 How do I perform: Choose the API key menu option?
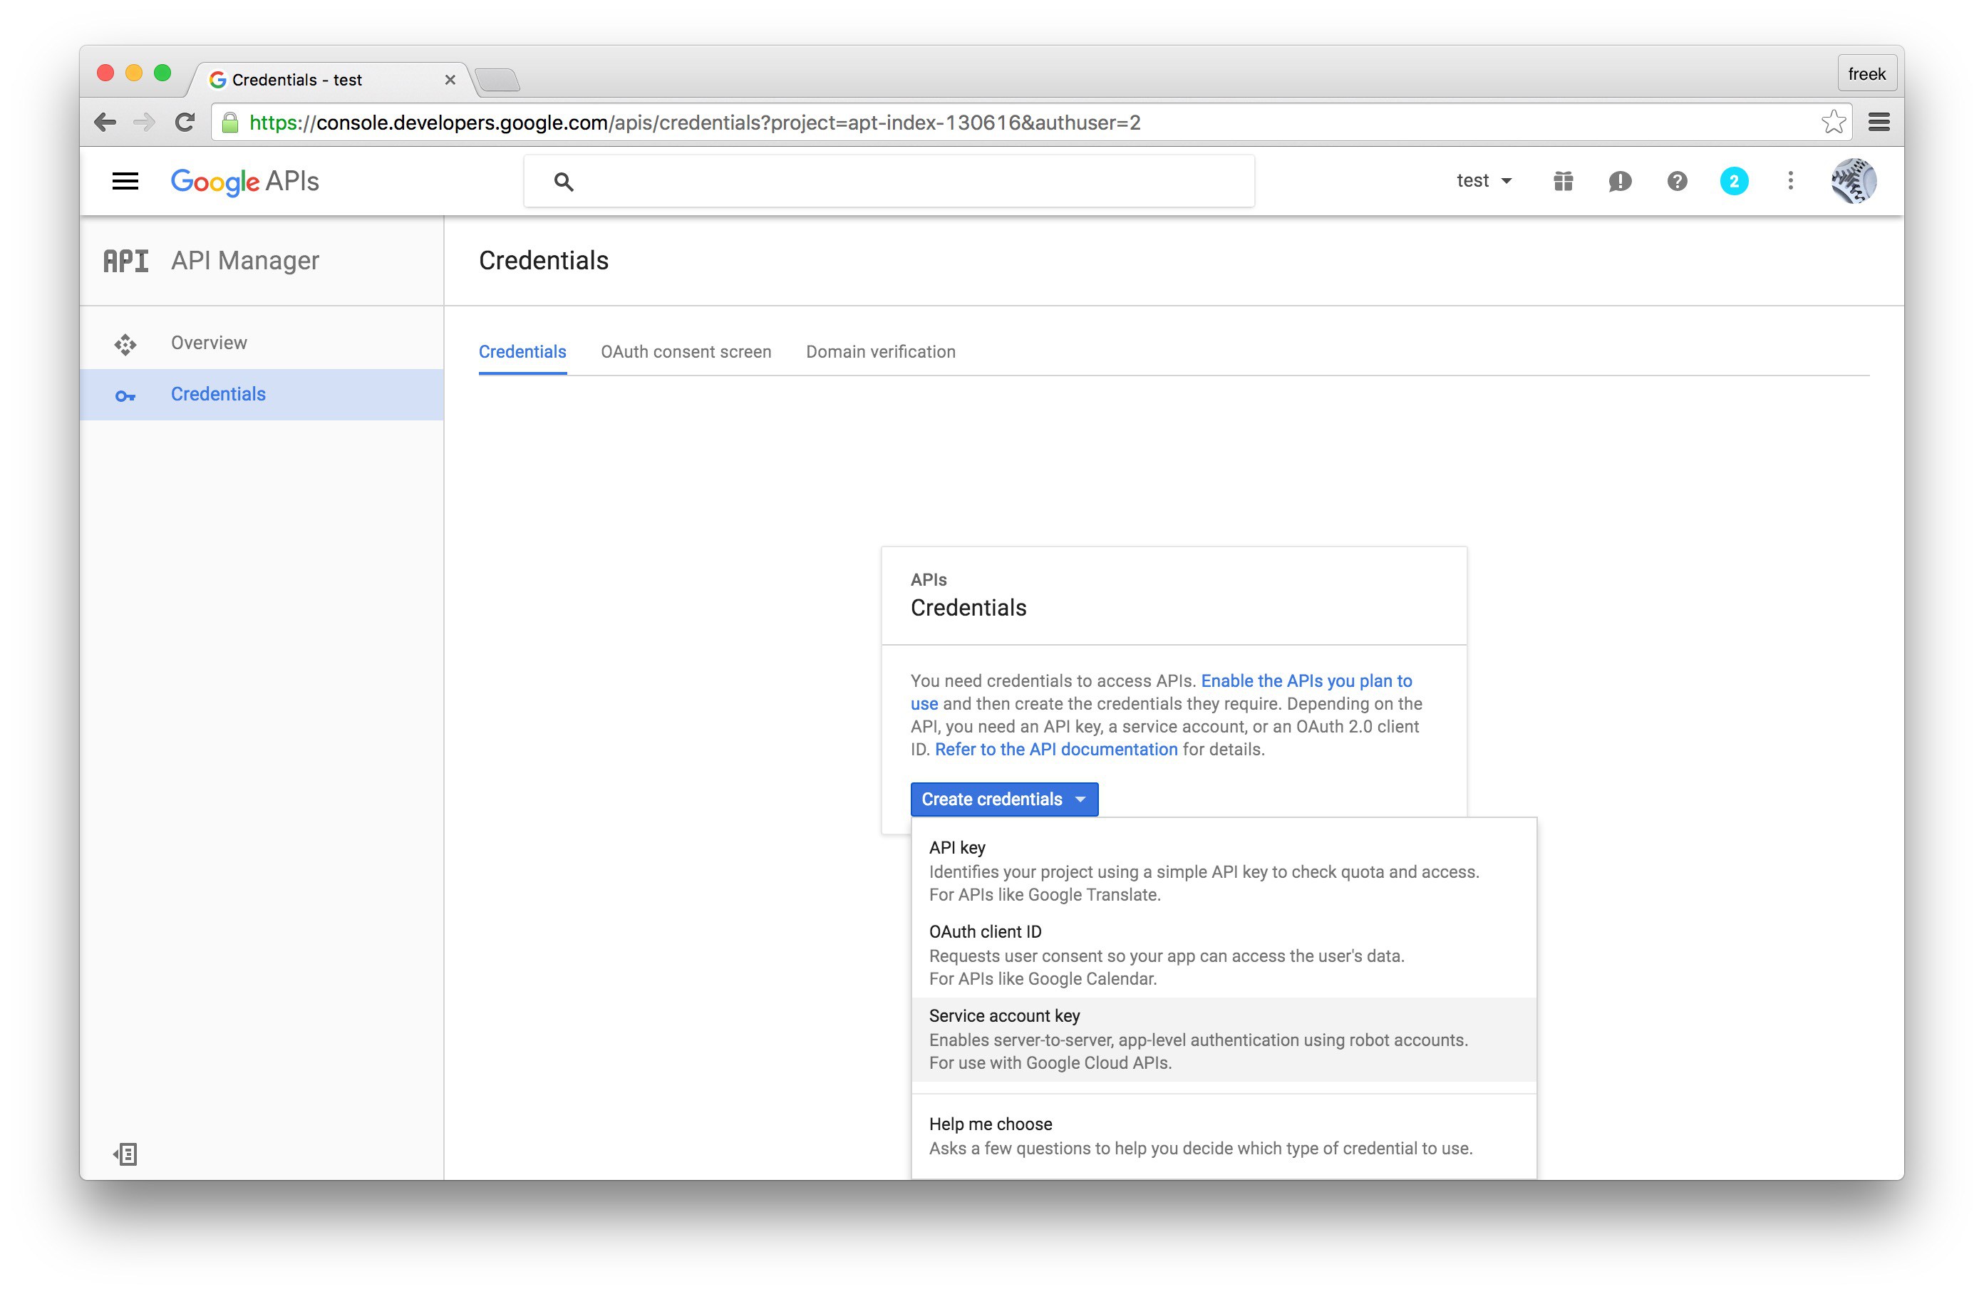[x=957, y=847]
